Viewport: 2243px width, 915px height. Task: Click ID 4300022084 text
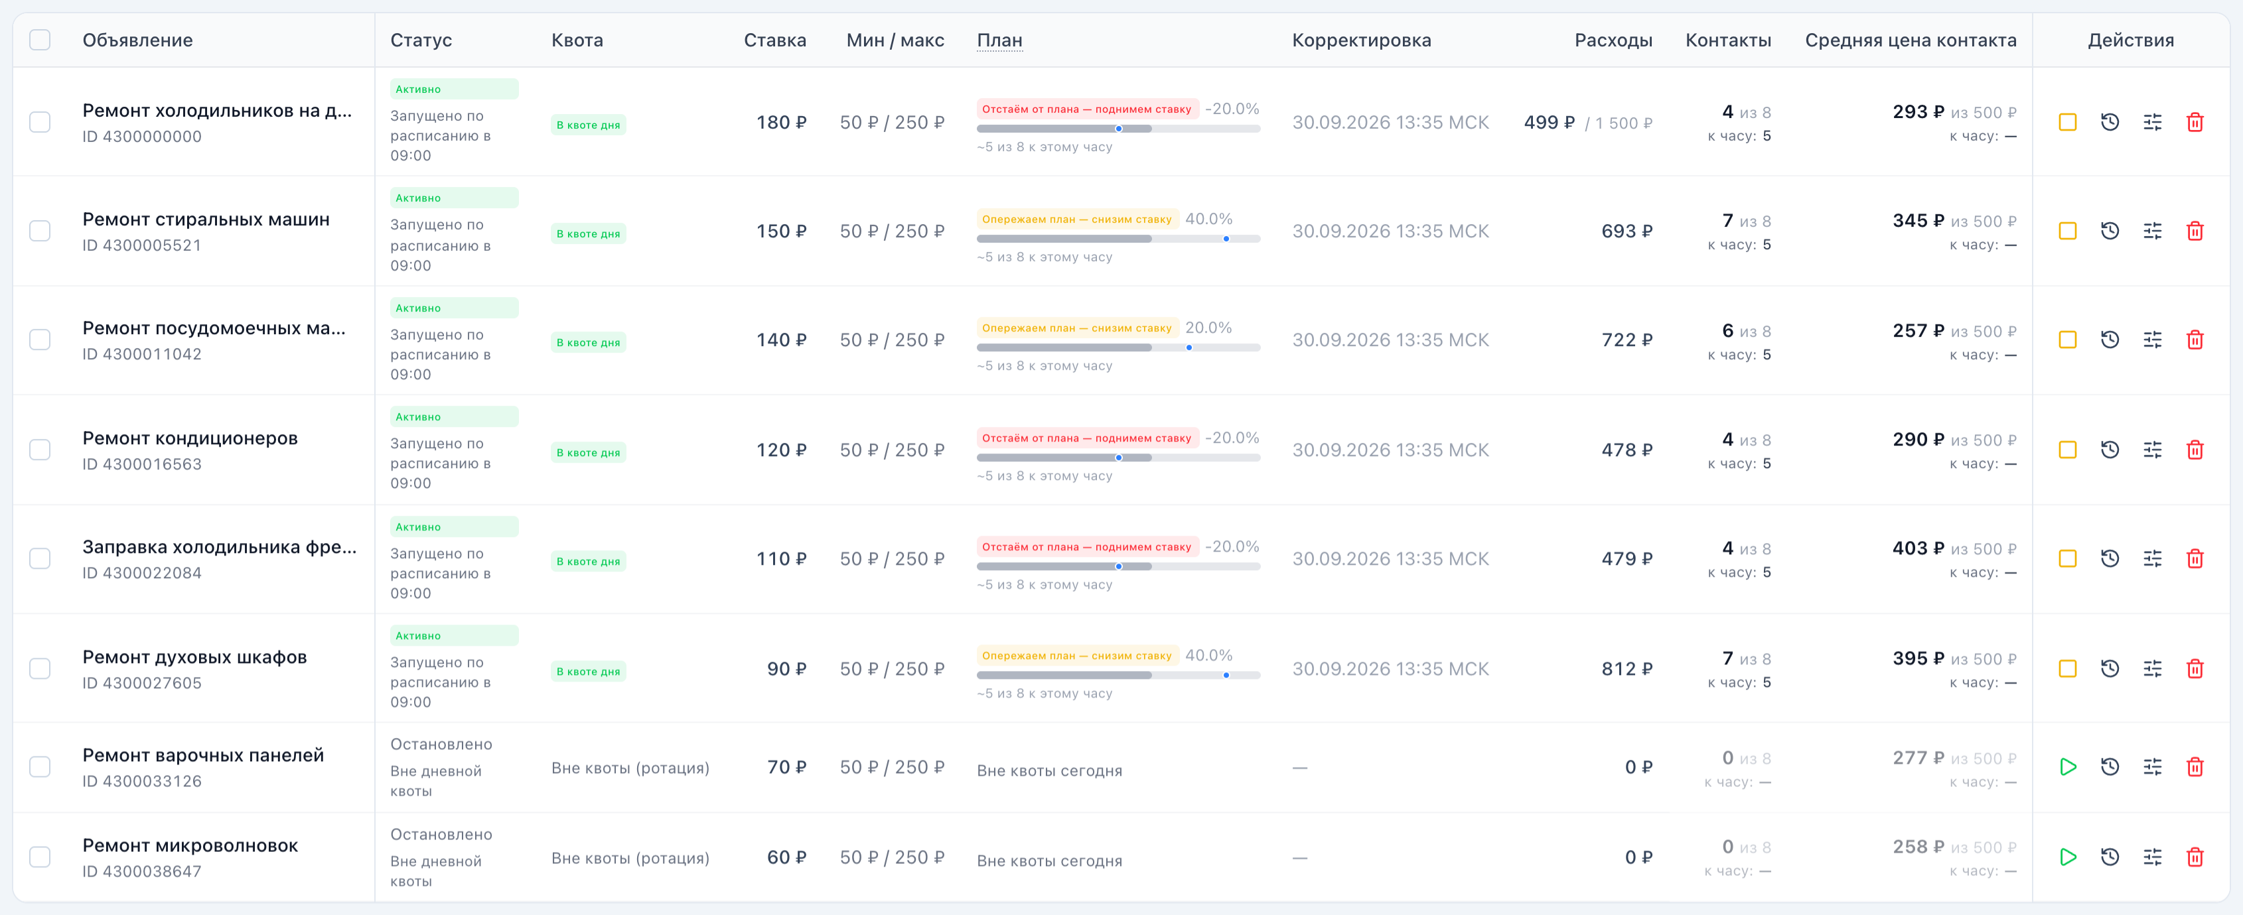click(142, 573)
